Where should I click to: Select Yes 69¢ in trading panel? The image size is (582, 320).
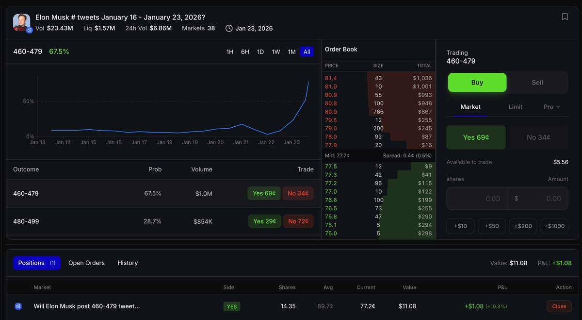coord(476,137)
